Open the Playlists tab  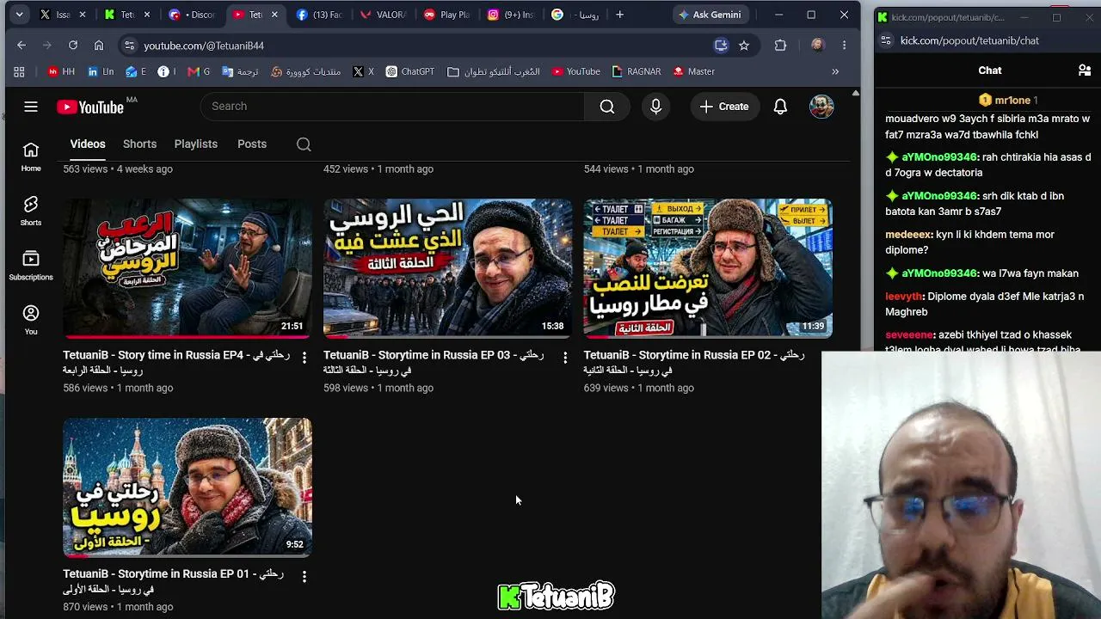pyautogui.click(x=195, y=144)
